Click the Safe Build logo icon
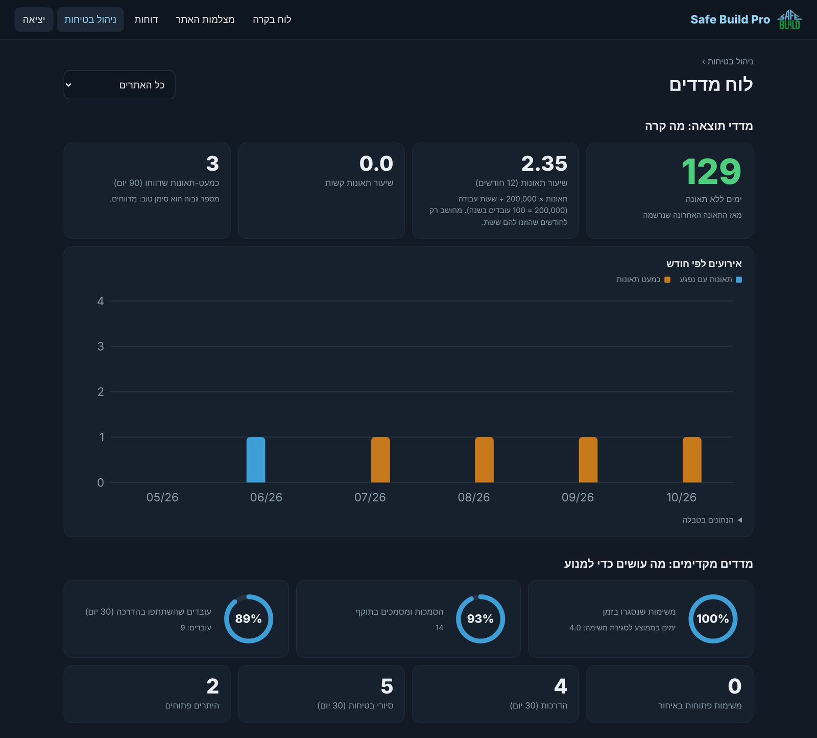 point(789,19)
